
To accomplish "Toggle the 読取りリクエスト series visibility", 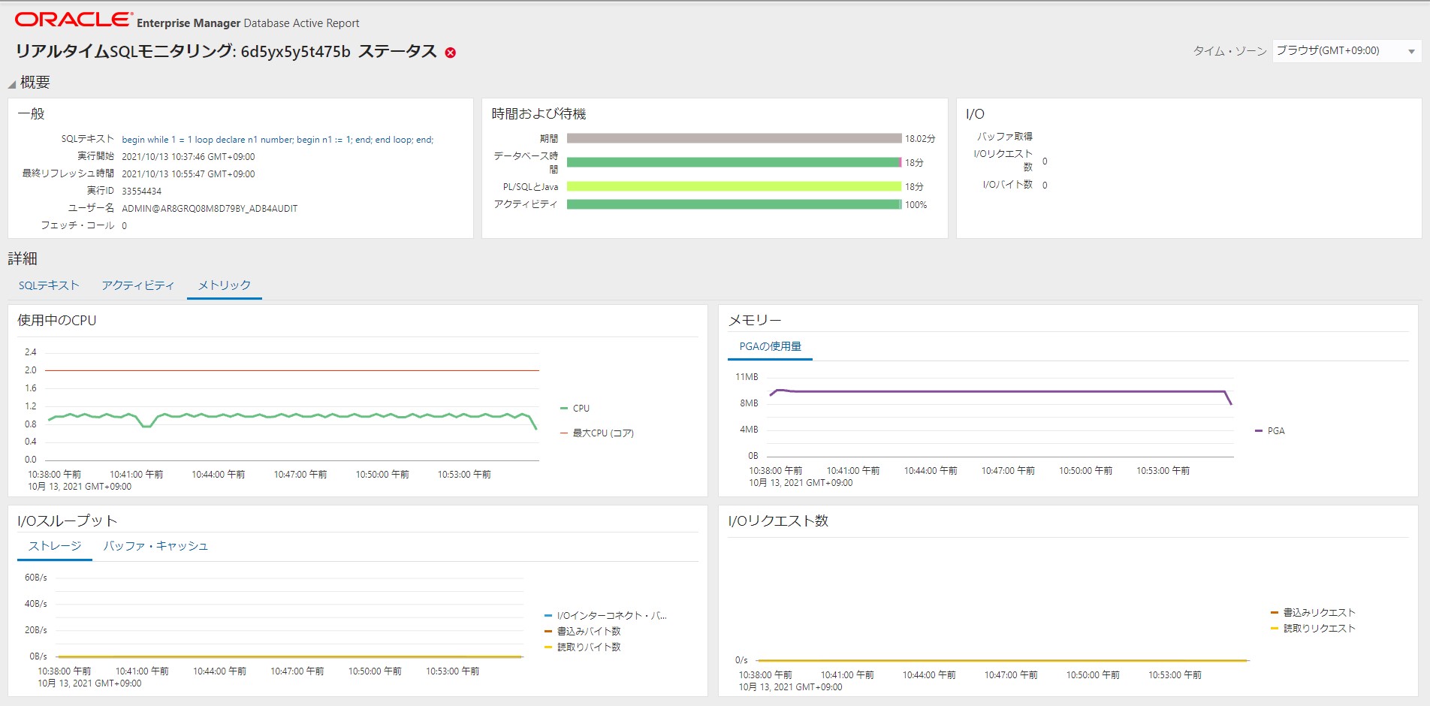I will [1273, 628].
